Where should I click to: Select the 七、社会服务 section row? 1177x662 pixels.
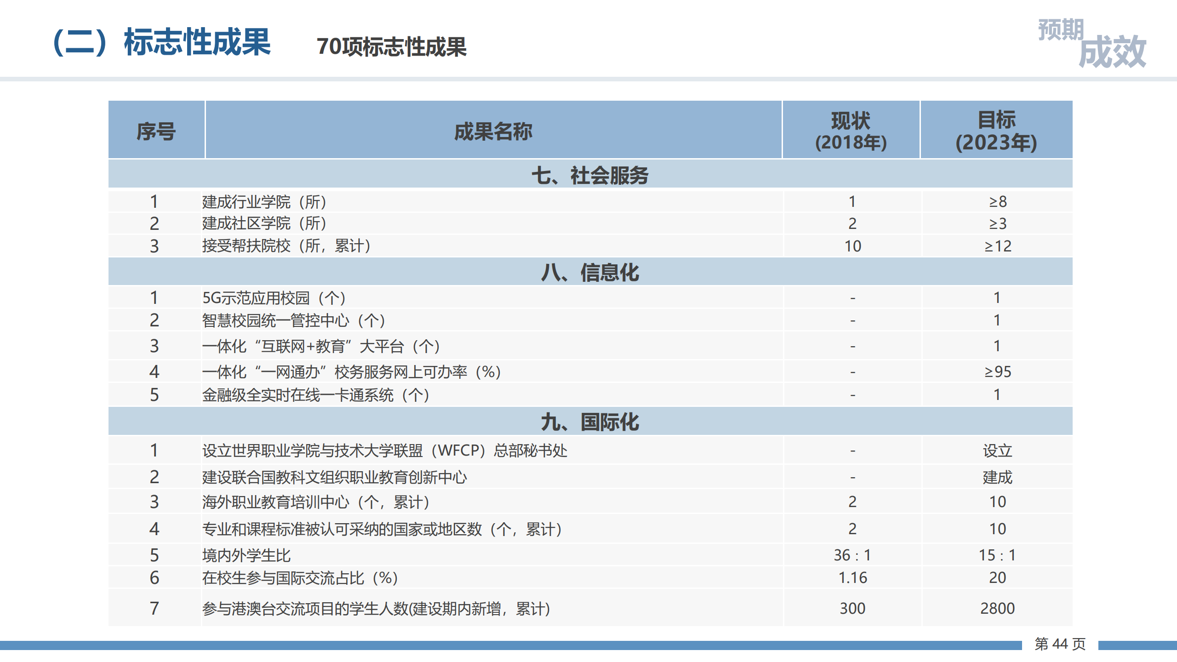[x=590, y=175]
